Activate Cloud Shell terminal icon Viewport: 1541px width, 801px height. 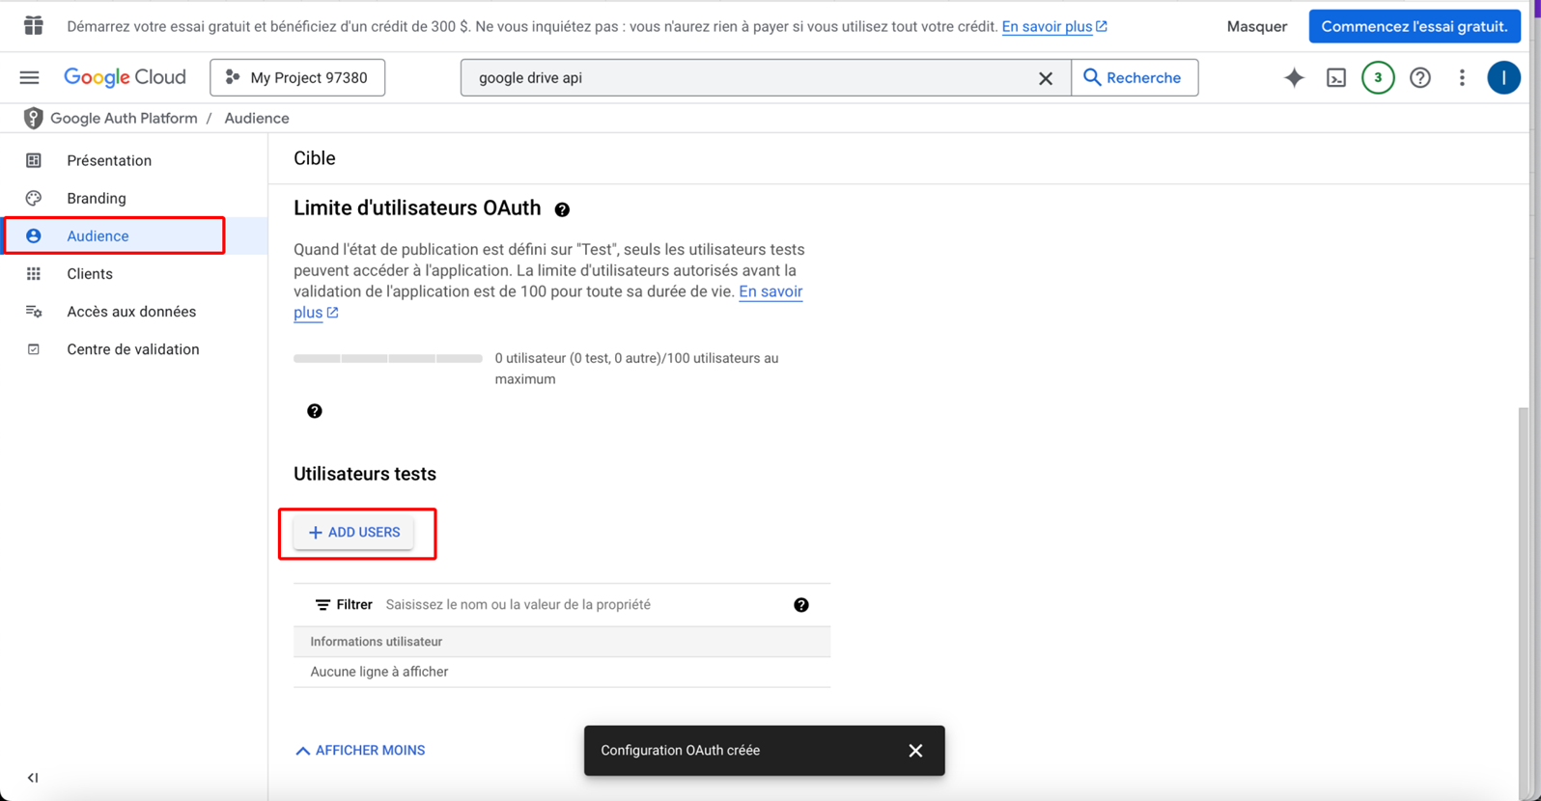[x=1336, y=77]
